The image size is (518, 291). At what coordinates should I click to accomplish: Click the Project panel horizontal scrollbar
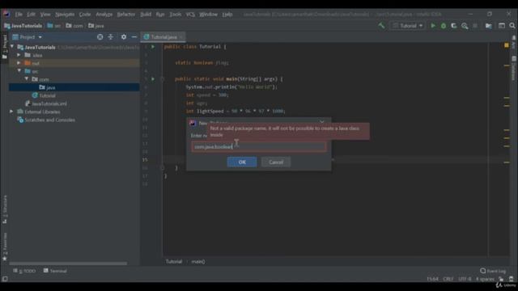pos(68,264)
